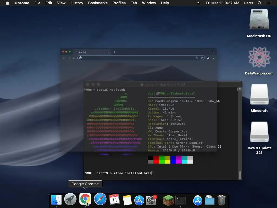Screen dimensions: 277x208
Task: Open Chrome three-dot menu
Action: 213,58
